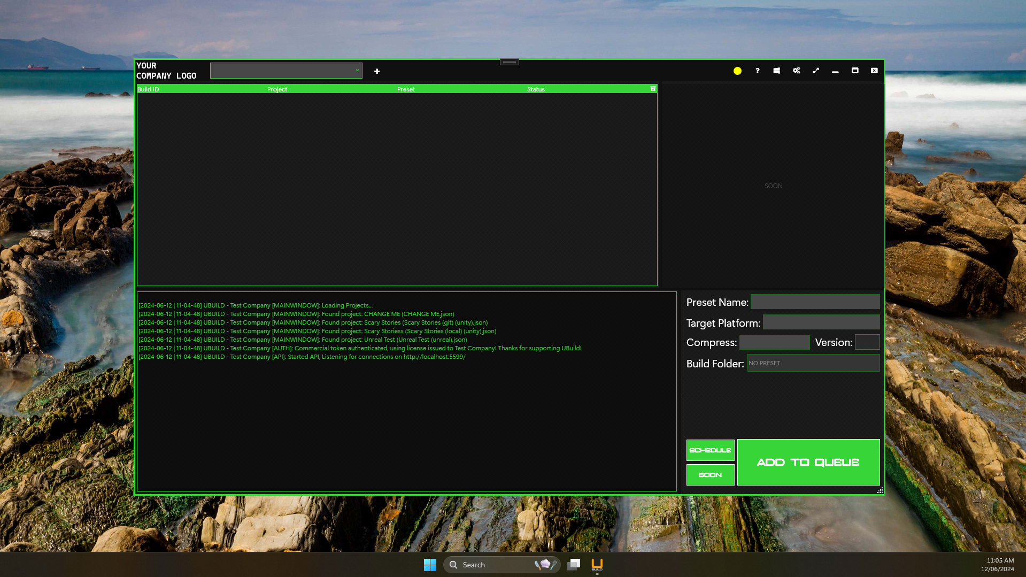Sort by the Build ID column header
The width and height of the screenshot is (1026, 577).
click(x=148, y=89)
